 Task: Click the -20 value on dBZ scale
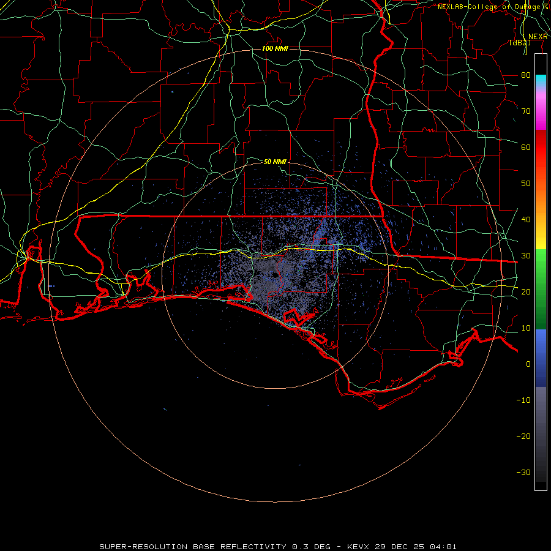tap(523, 436)
